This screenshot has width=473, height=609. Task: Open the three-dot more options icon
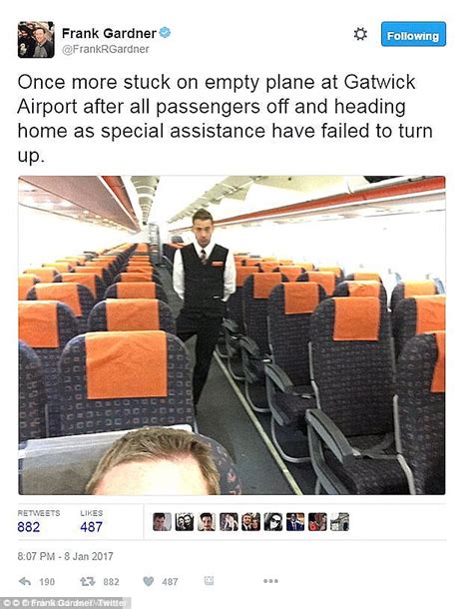270,581
